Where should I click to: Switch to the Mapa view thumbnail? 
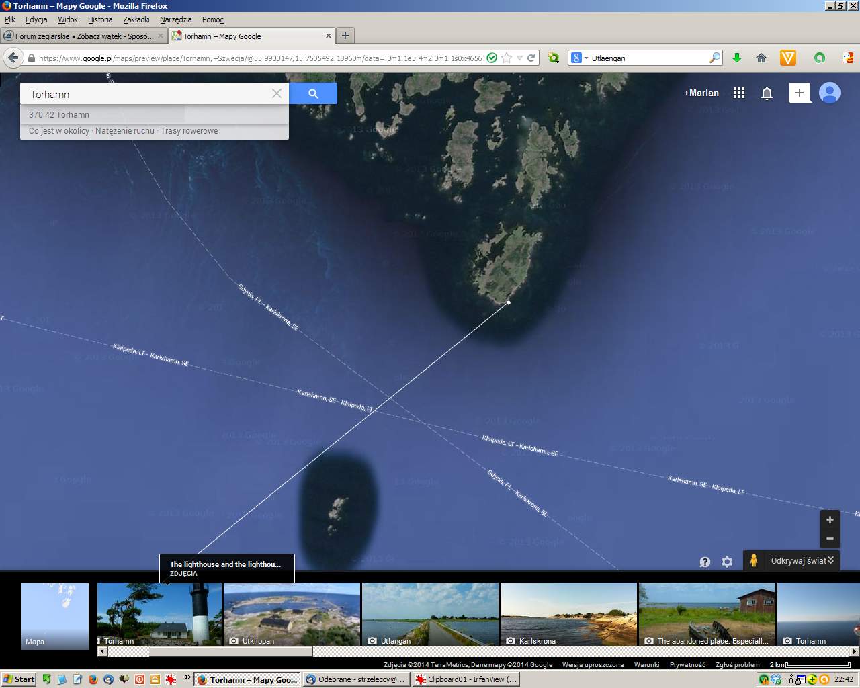(55, 616)
